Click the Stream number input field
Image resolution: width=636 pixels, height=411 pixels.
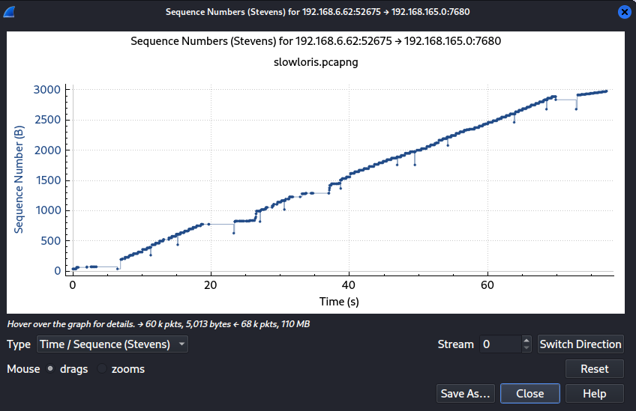(499, 344)
